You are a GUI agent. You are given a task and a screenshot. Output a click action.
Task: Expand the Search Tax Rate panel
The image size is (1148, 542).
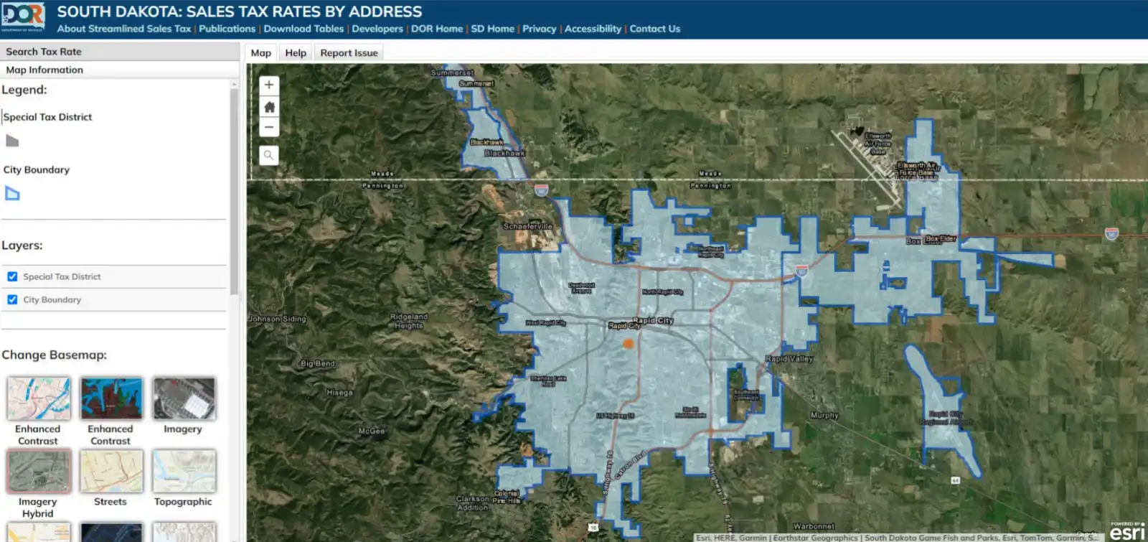[x=120, y=52]
